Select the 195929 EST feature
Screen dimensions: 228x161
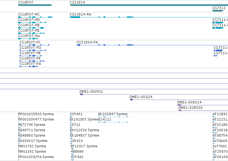[71, 144]
